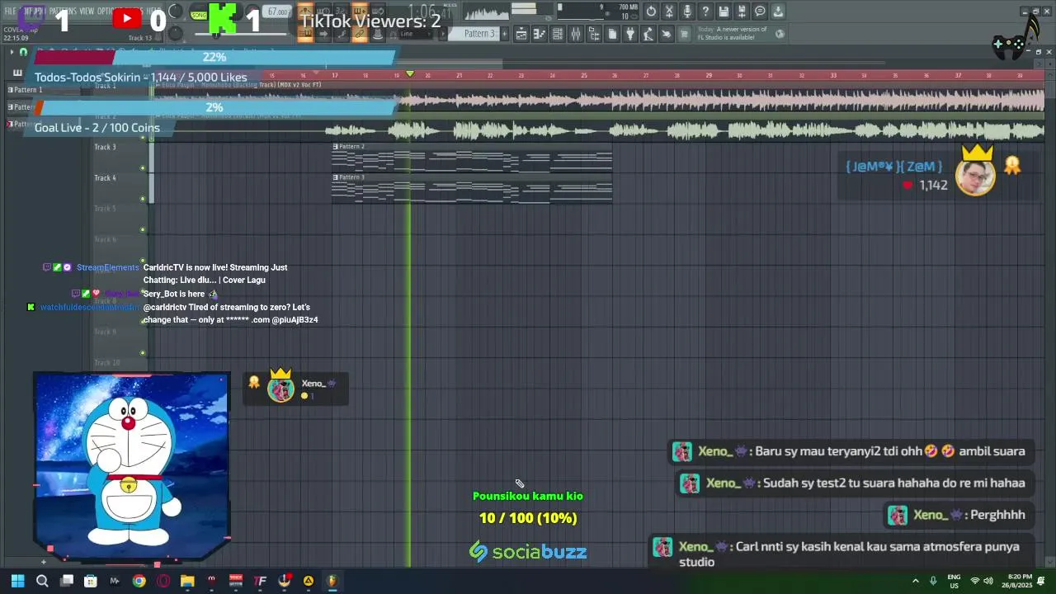Click the export download arrow icon

[x=778, y=12]
